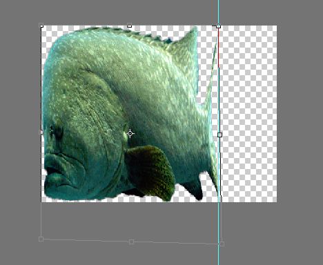Select the top-center transform edge handle
This screenshot has height=265, width=323.
coord(129,26)
